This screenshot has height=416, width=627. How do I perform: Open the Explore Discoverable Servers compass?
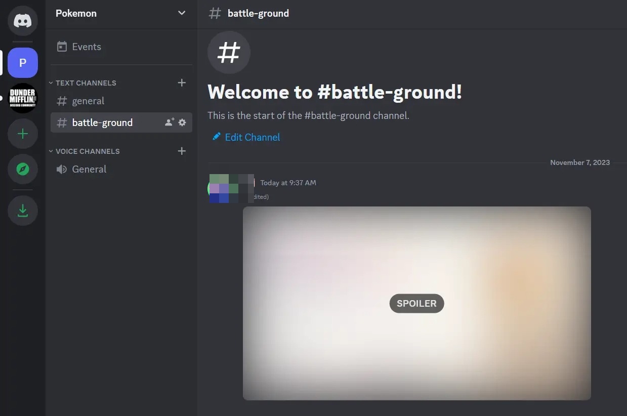point(22,170)
